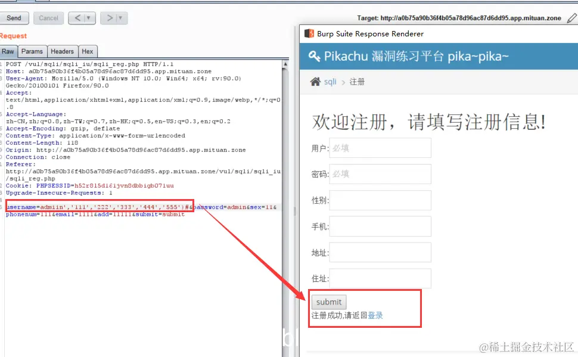The height and width of the screenshot is (357, 578).
Task: Click the phonenum body parameter line
Action: (95, 215)
